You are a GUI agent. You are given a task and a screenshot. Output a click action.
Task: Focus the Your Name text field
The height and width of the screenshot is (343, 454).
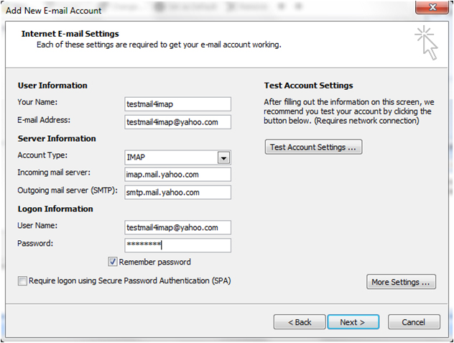[x=177, y=104]
